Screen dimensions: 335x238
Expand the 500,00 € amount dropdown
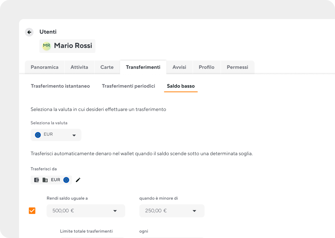pyautogui.click(x=86, y=211)
